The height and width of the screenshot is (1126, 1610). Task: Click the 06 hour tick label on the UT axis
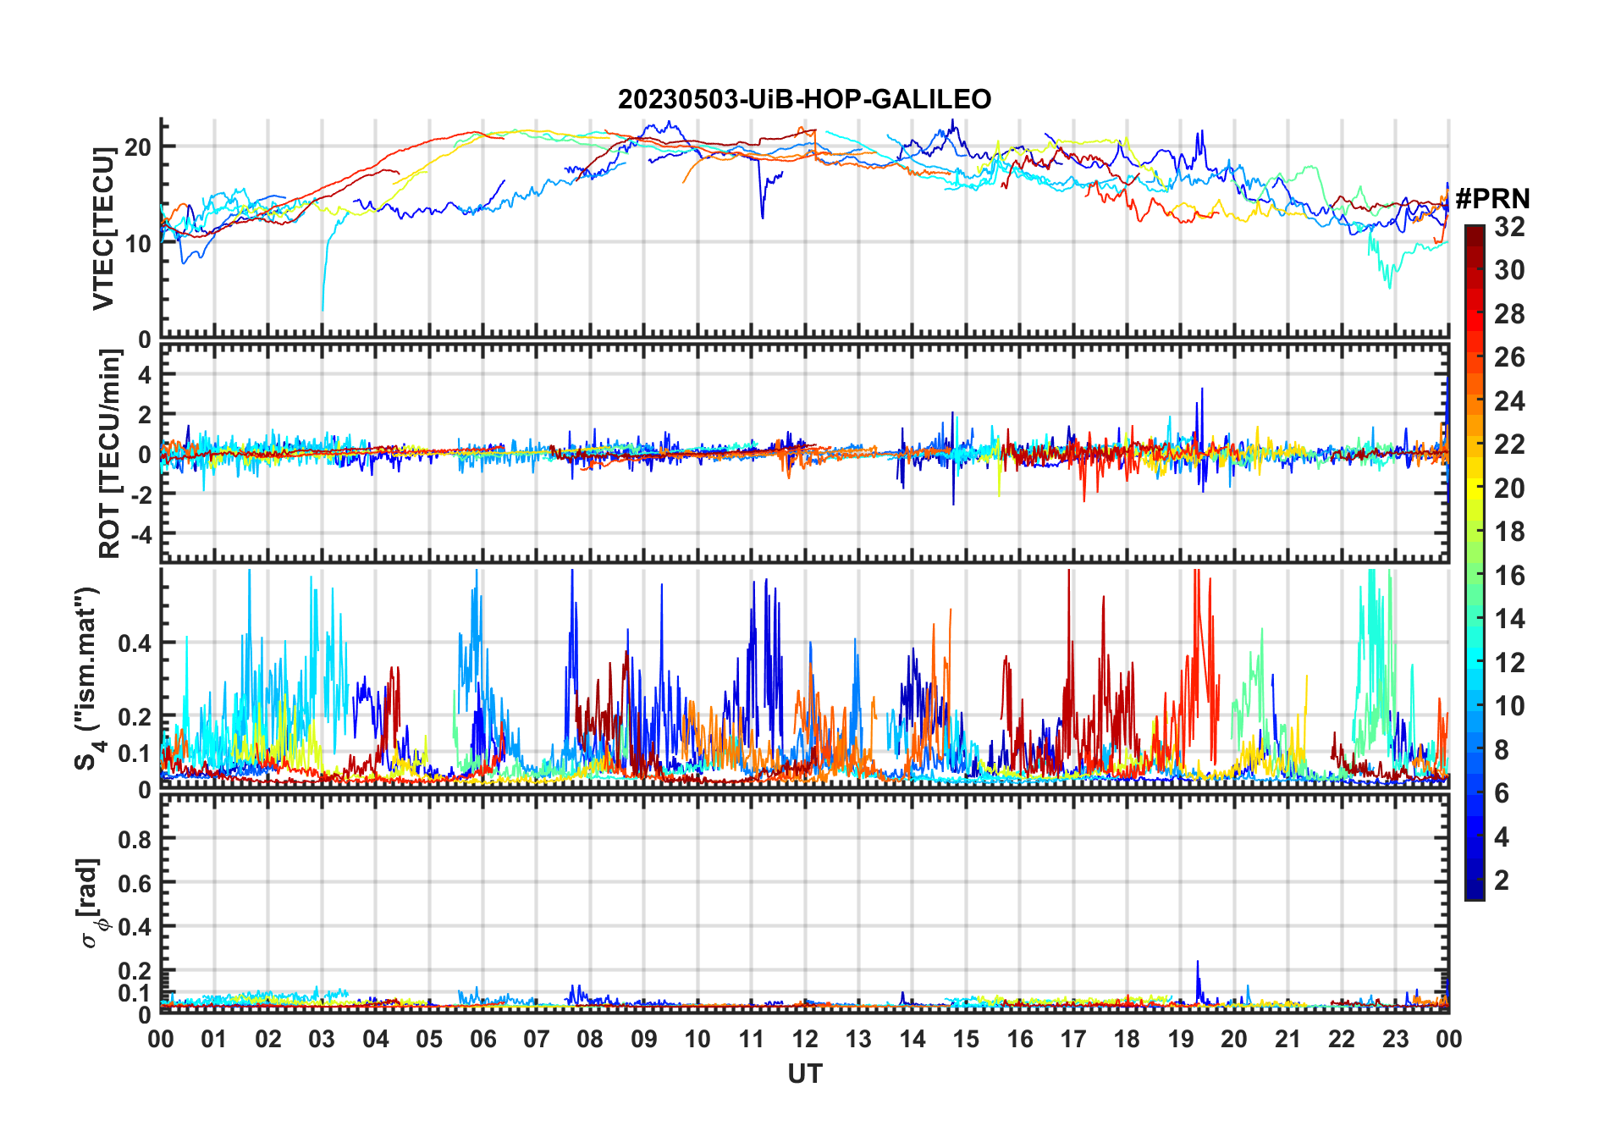click(x=483, y=1040)
